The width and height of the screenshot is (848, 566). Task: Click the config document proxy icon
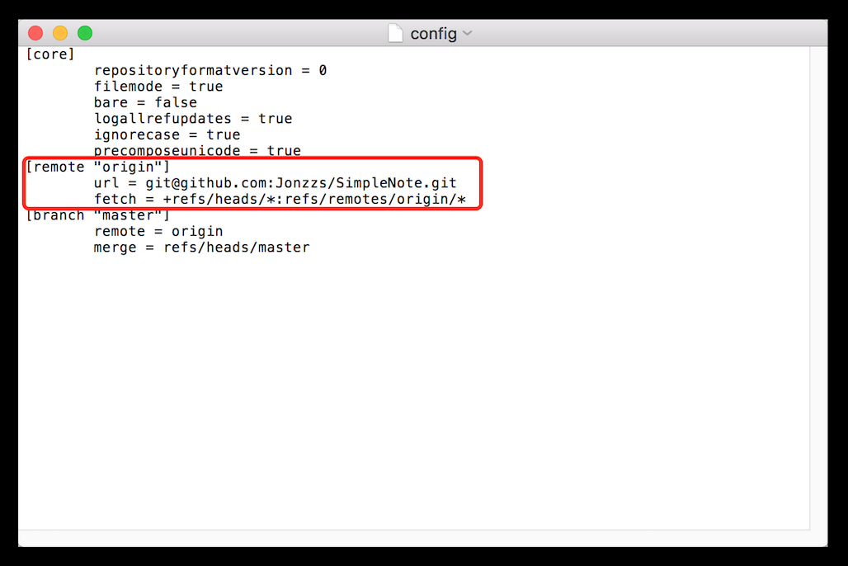pos(396,33)
